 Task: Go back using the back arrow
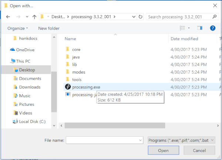coord(8,17)
